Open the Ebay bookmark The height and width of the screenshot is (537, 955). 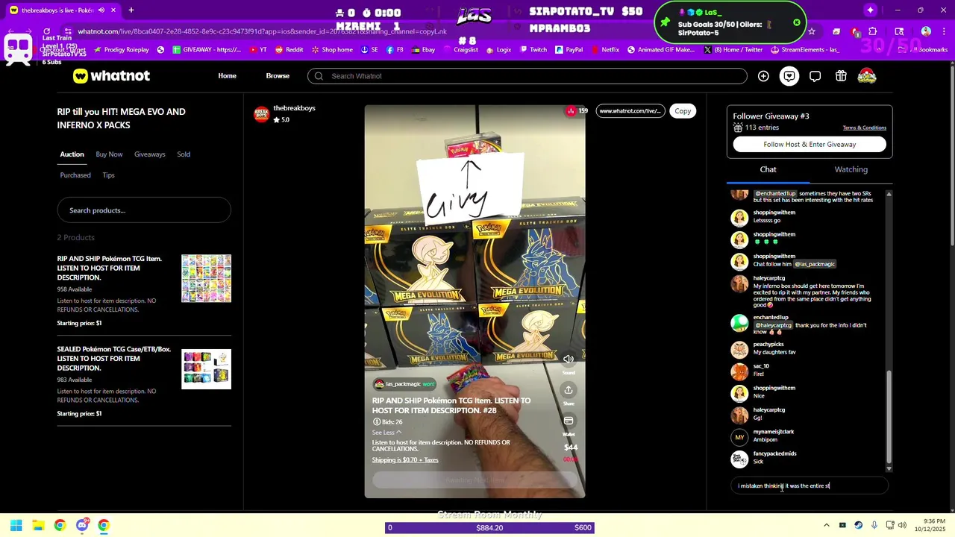pos(423,50)
